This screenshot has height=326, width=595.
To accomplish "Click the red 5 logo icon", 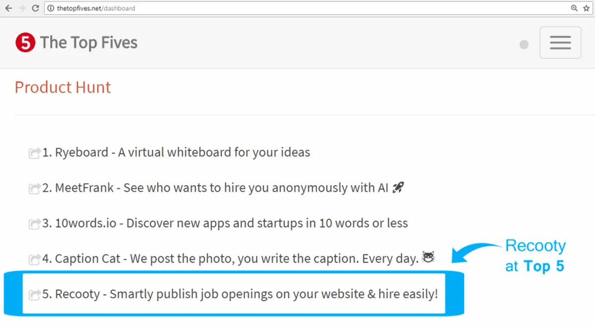I will coord(25,43).
